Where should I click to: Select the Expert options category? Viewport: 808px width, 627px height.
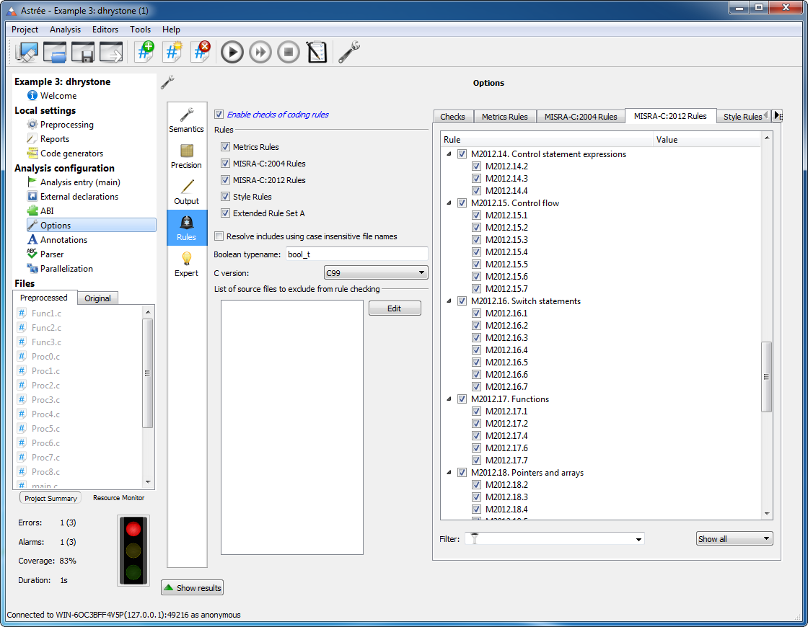click(187, 264)
